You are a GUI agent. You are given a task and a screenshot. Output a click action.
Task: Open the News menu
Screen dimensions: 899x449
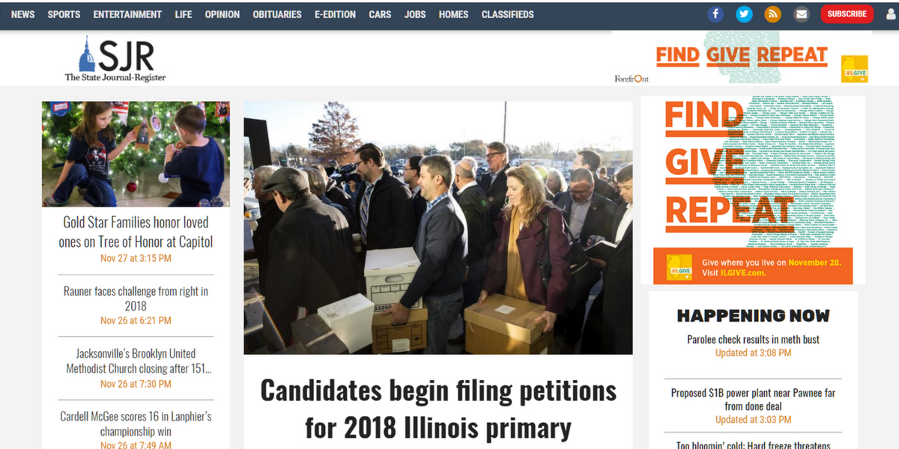coord(22,14)
